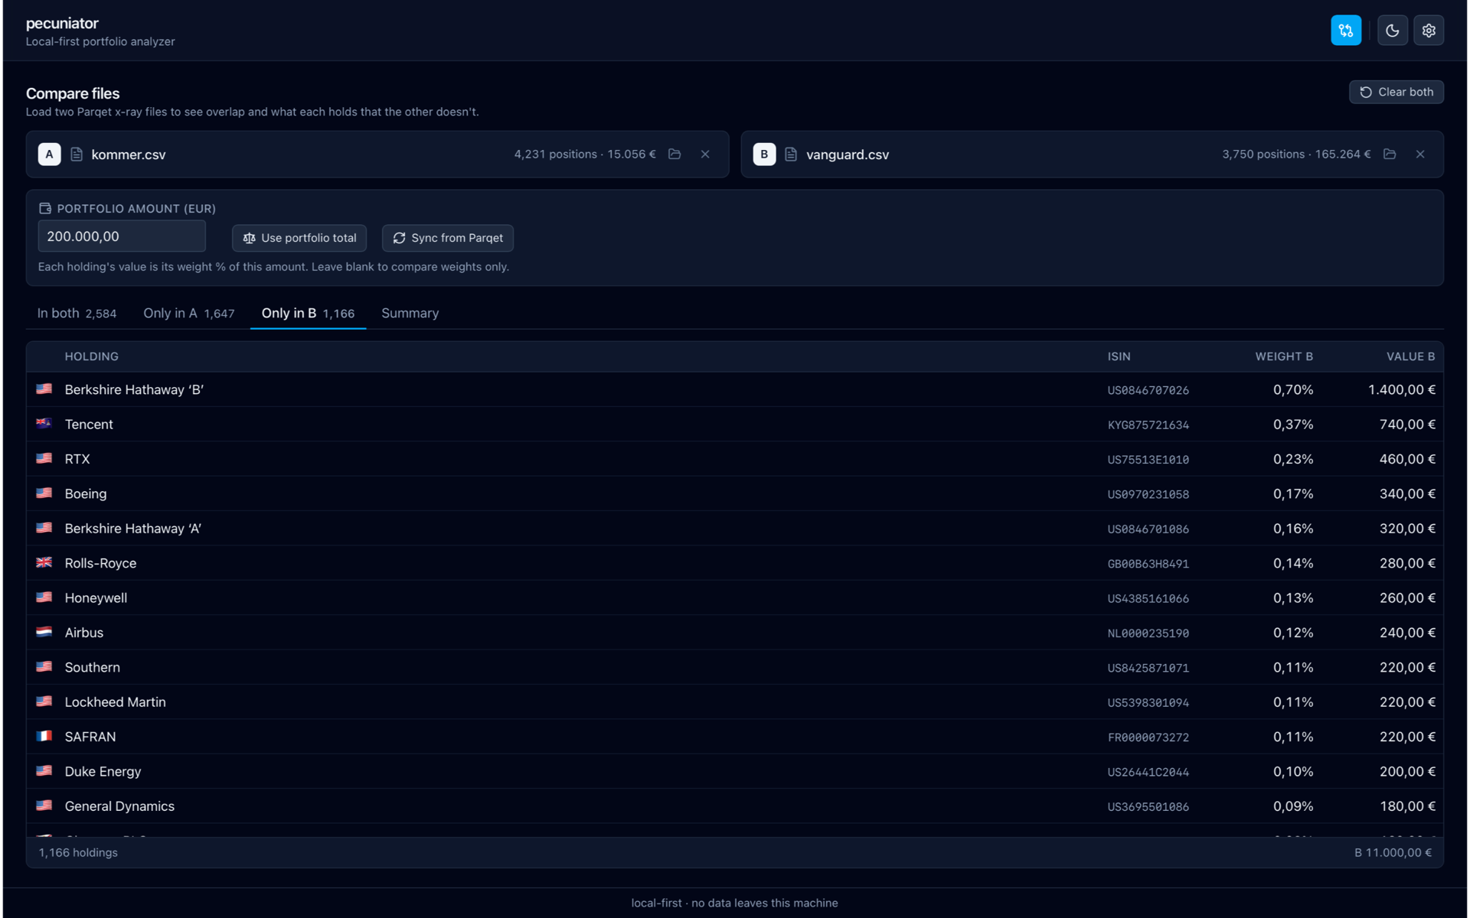
Task: Click ISIN GB00B63H8491
Action: 1148,564
